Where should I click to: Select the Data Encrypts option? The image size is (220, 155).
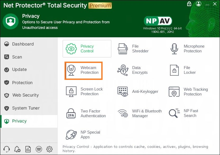pyautogui.click(x=133, y=70)
